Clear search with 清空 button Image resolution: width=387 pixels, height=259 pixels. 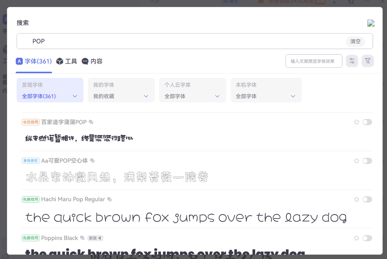[355, 41]
